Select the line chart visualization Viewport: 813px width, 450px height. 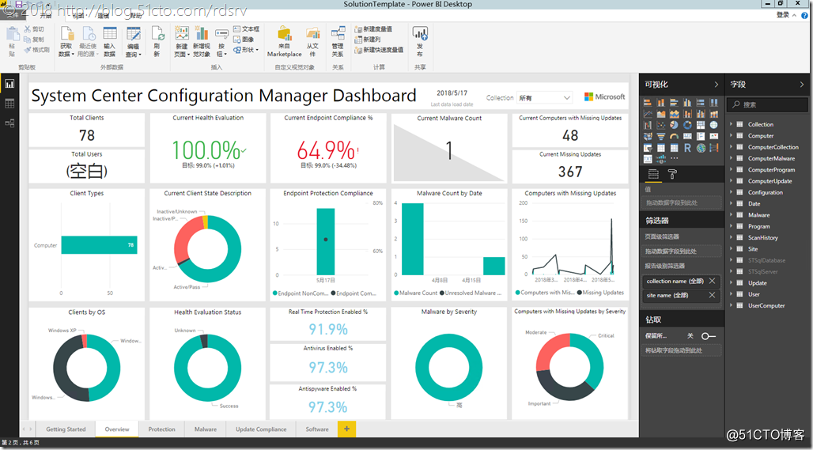(648, 114)
